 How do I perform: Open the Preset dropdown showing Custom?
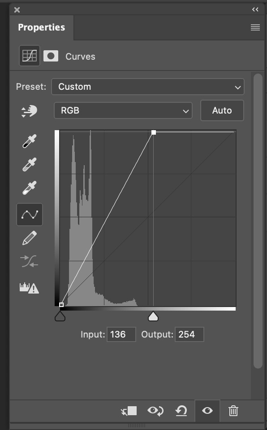tap(147, 87)
